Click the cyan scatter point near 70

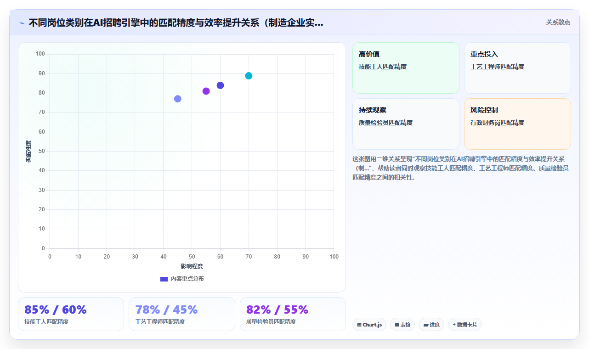click(x=249, y=76)
